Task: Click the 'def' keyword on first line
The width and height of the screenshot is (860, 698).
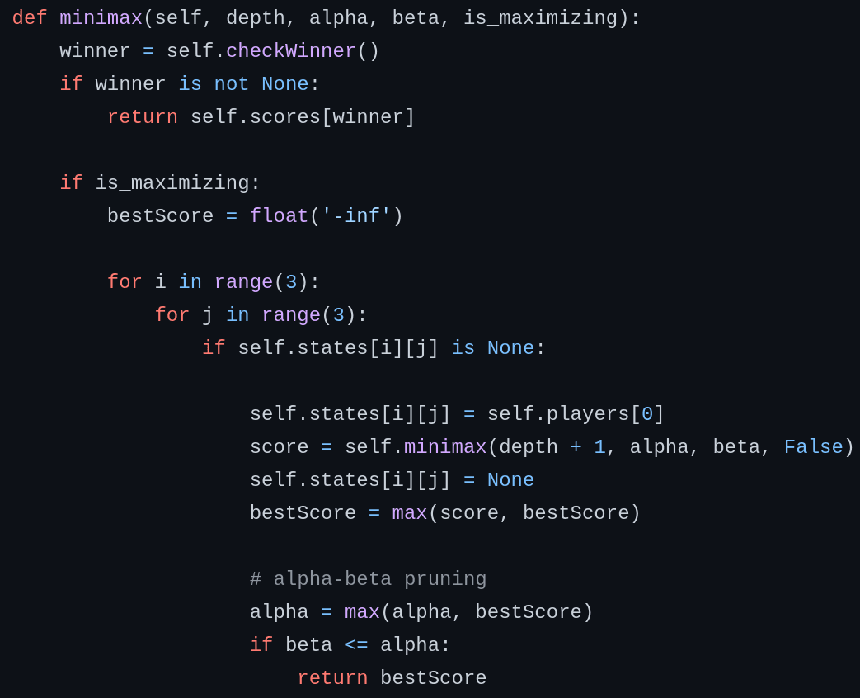Action: click(x=30, y=18)
